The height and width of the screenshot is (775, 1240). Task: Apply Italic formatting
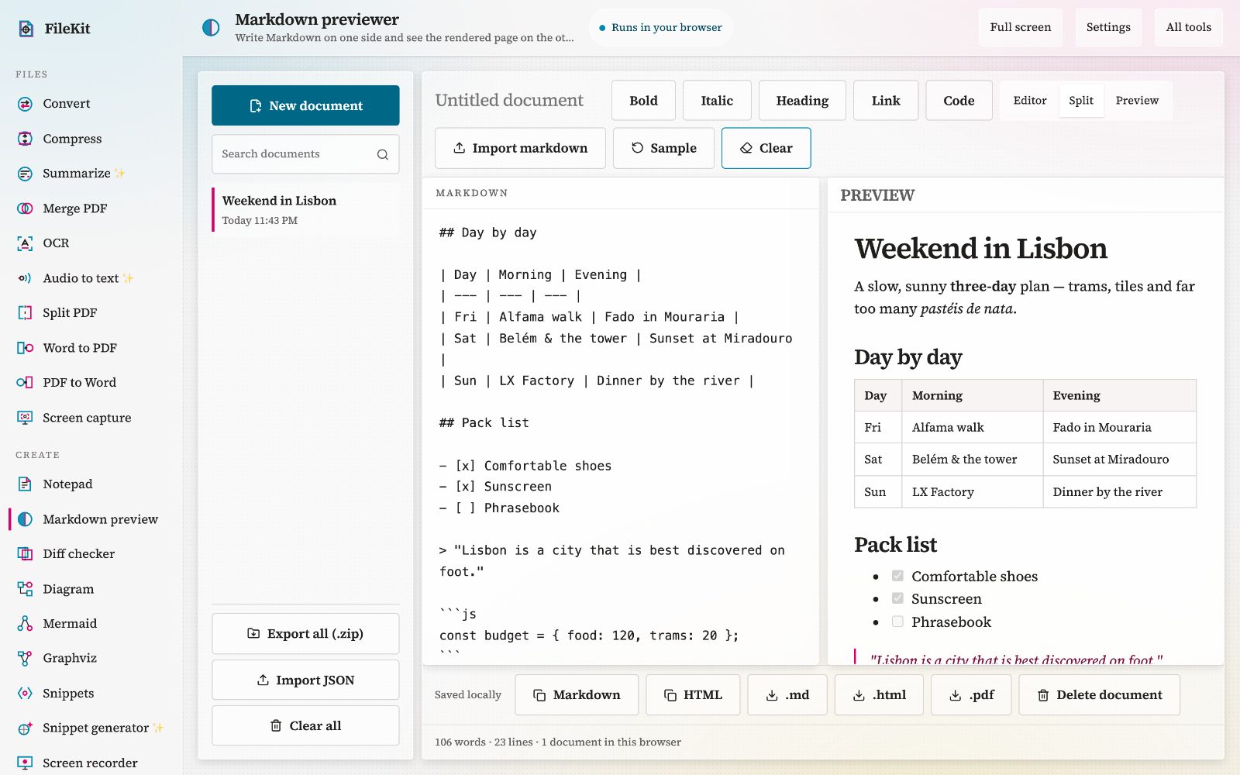[x=717, y=101]
